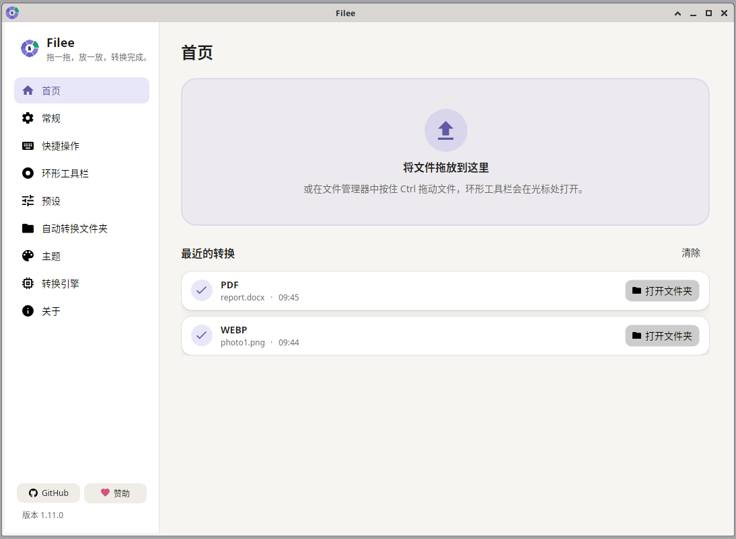Click the GitHub octocat icon

(33, 493)
